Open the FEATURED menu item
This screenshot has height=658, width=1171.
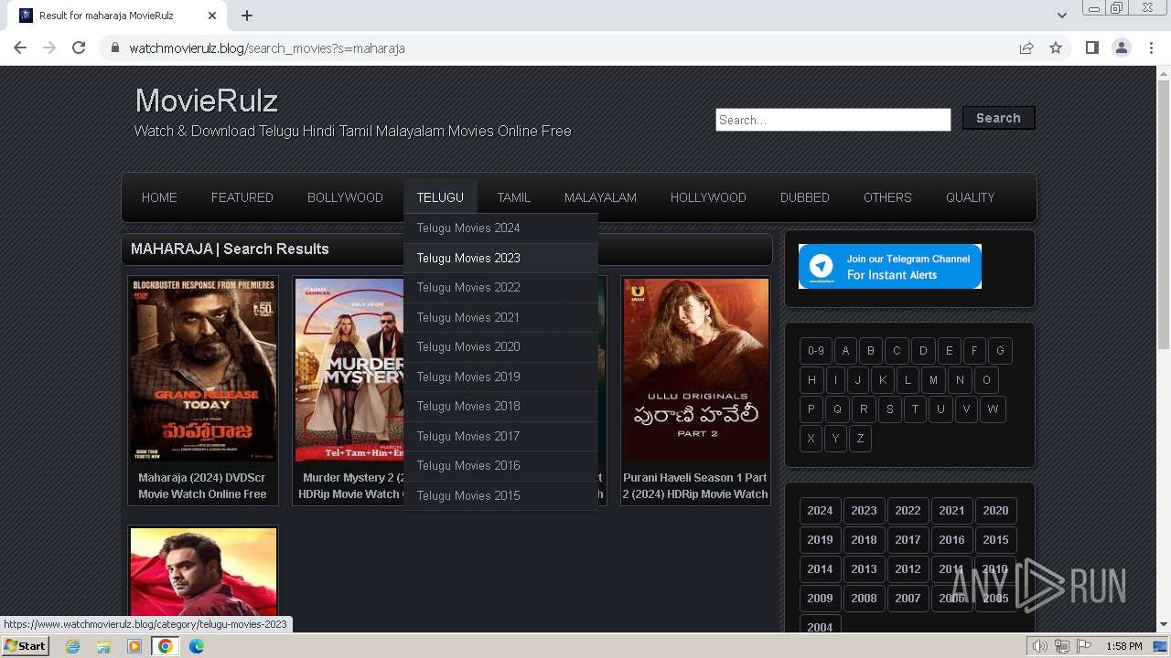(x=242, y=197)
